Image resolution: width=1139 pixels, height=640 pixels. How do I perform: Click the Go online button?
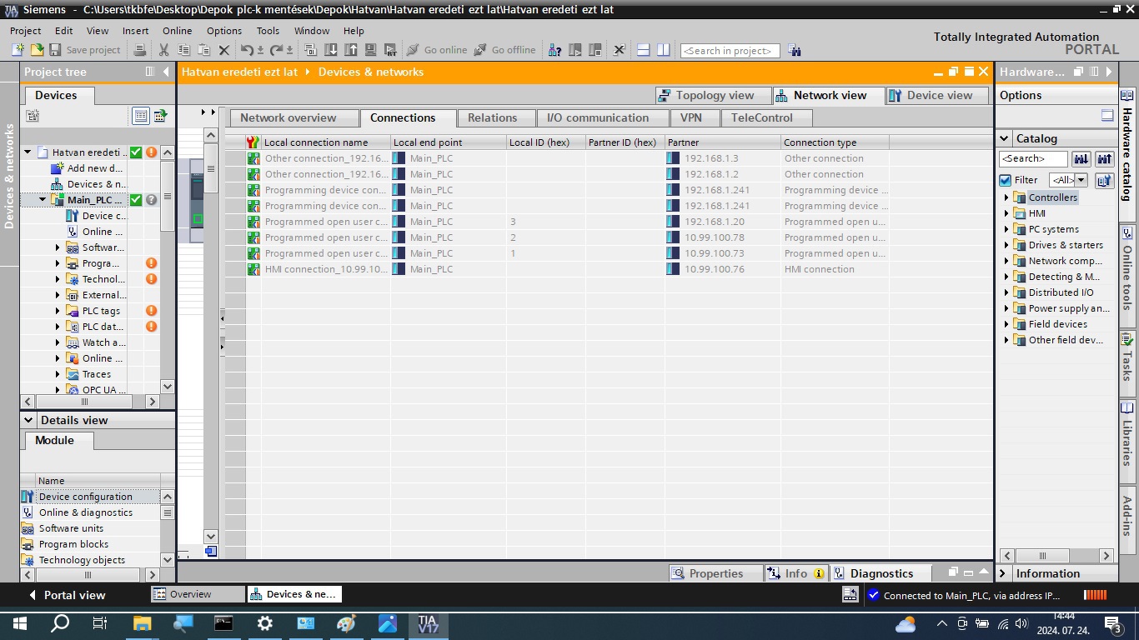tap(437, 50)
